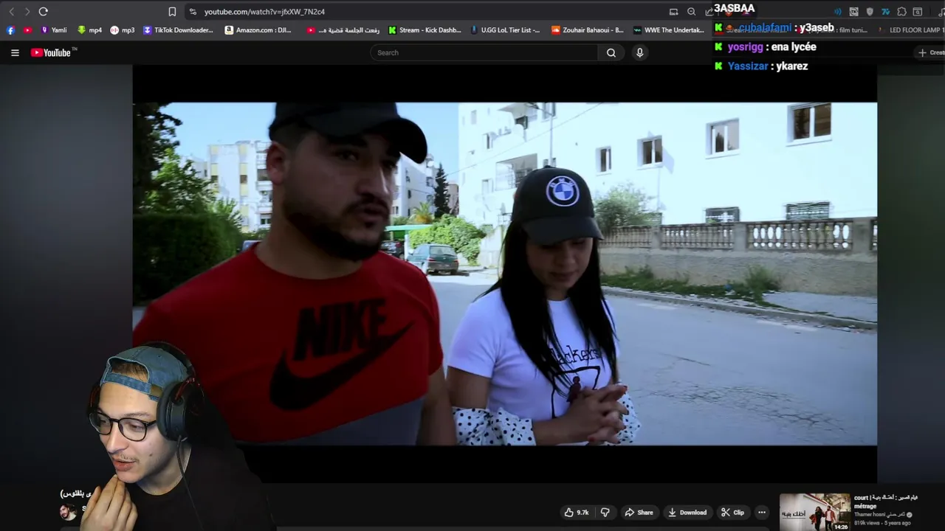Image resolution: width=945 pixels, height=531 pixels.
Task: Open the browser extensions puzzle icon
Action: [901, 12]
